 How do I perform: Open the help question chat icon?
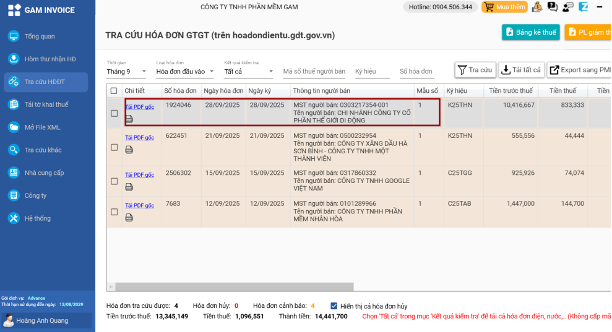point(552,7)
